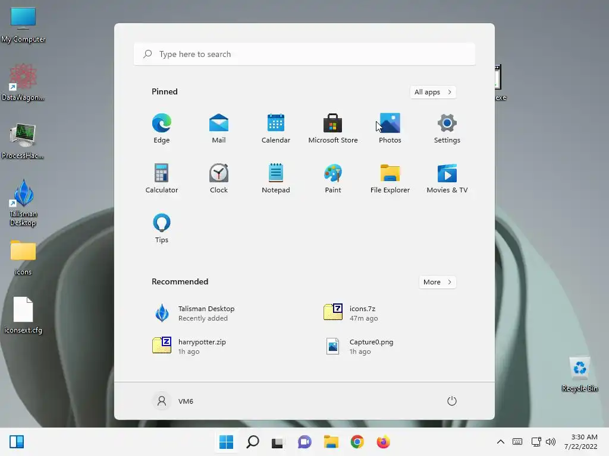
Task: Select the Recycle Bin icon
Action: [580, 374]
